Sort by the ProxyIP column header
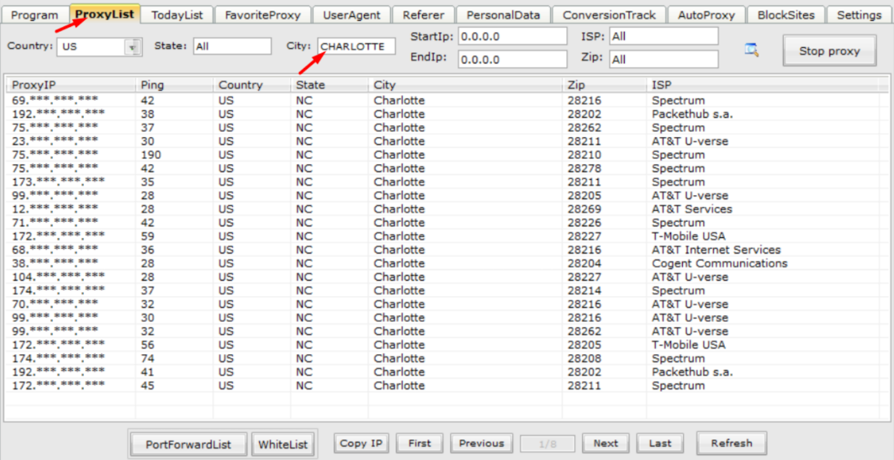 71,85
